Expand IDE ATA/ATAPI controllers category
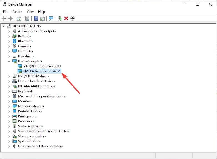This screenshot has width=217, height=159. point(9,86)
